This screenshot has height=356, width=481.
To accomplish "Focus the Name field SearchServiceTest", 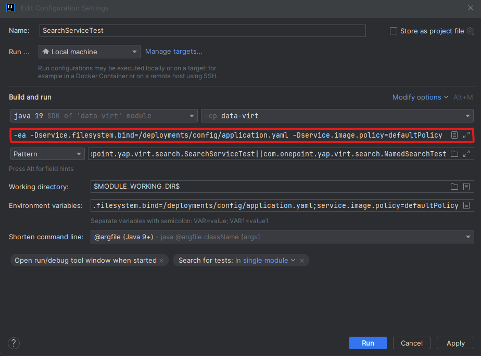I will click(202, 31).
